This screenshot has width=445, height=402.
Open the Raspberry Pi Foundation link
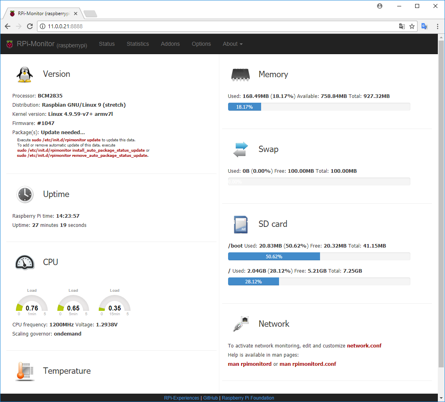248,398
